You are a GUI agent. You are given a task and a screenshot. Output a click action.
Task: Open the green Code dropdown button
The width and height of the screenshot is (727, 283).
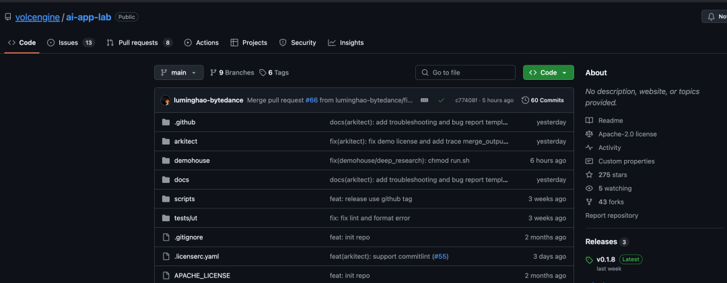click(549, 73)
